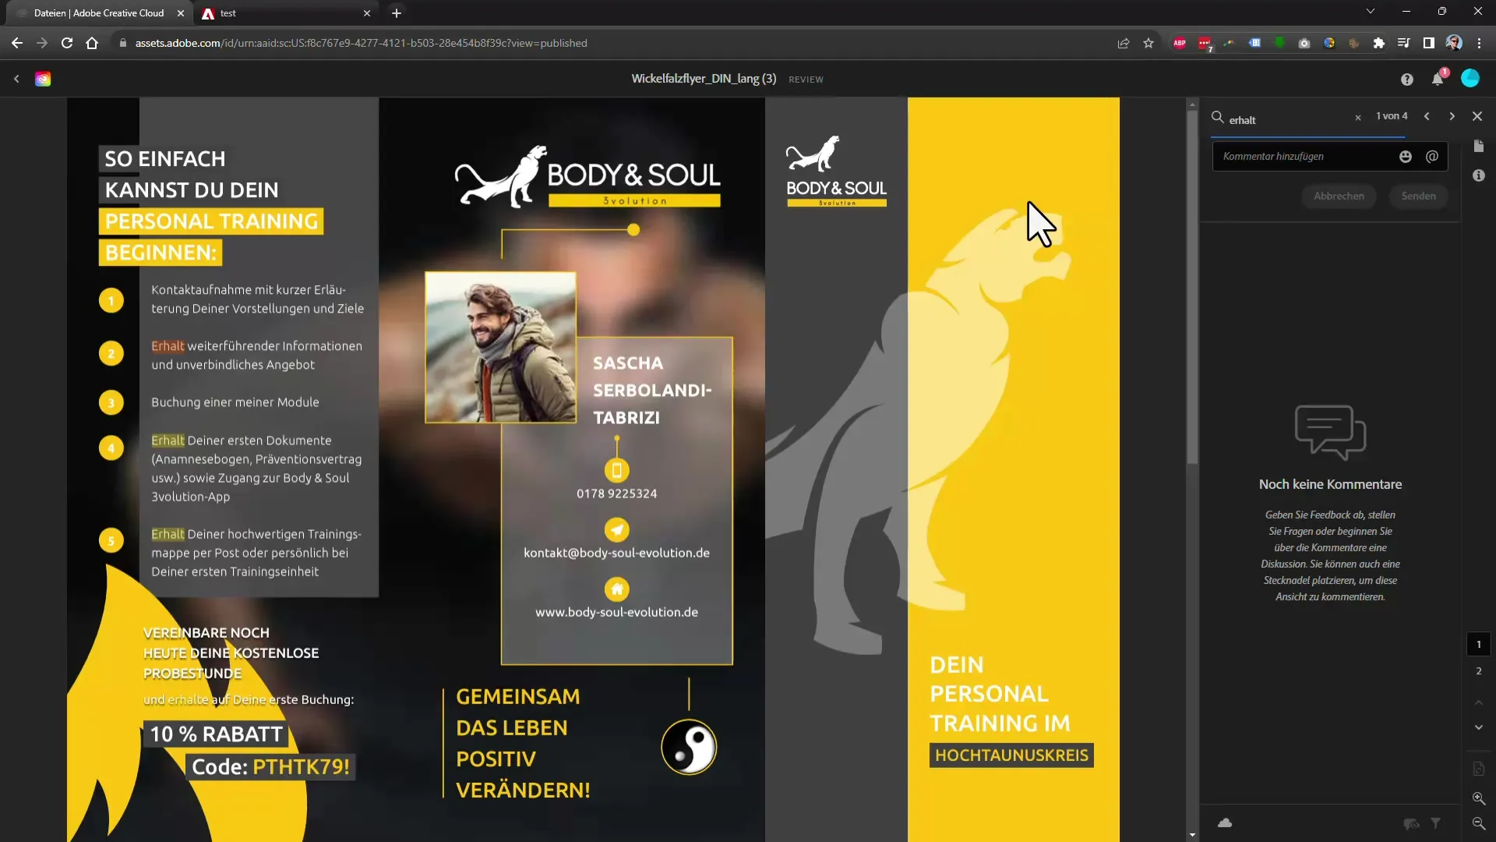Open the Chrome profile avatar
This screenshot has width=1496, height=842.
(1454, 43)
